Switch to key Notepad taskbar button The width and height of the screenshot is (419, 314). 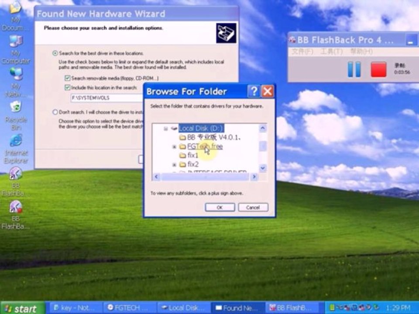pos(76,308)
